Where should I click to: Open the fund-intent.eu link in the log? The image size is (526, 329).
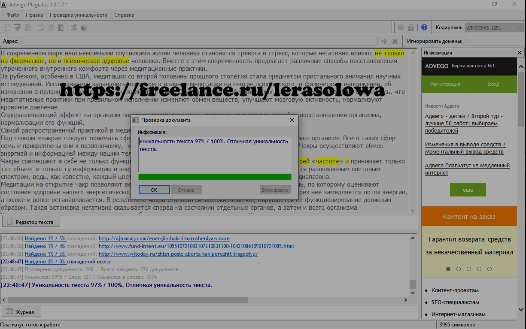coord(196,246)
